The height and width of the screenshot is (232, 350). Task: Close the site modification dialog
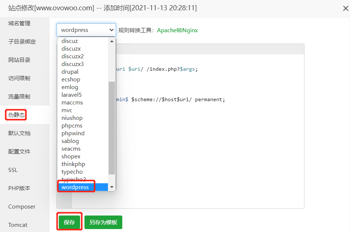coord(345,8)
